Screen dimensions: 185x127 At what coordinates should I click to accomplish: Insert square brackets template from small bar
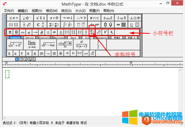point(73,32)
